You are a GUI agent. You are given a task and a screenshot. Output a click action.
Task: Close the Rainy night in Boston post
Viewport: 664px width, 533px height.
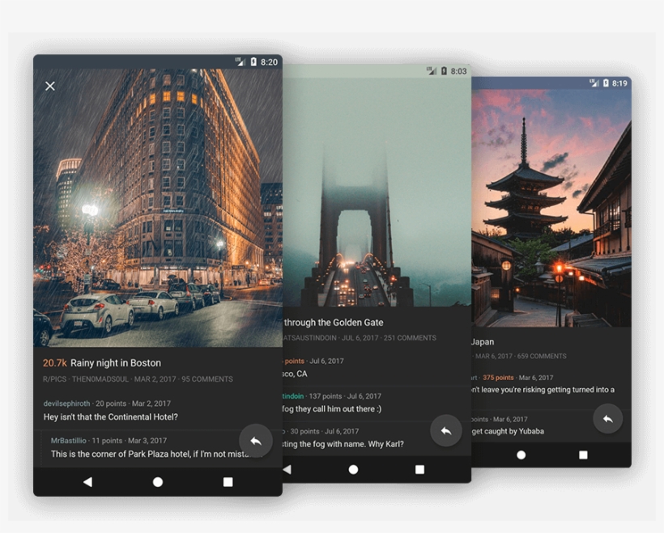tap(50, 86)
